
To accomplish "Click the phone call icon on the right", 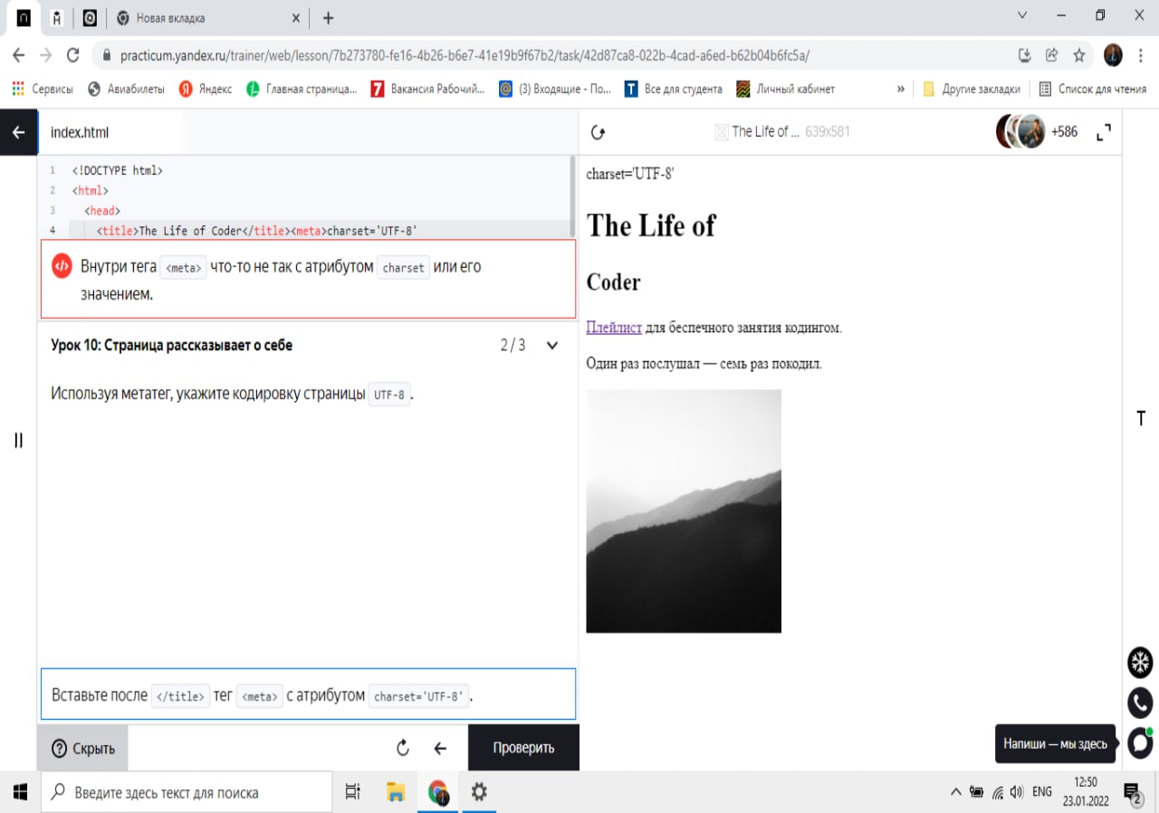I will click(1140, 703).
